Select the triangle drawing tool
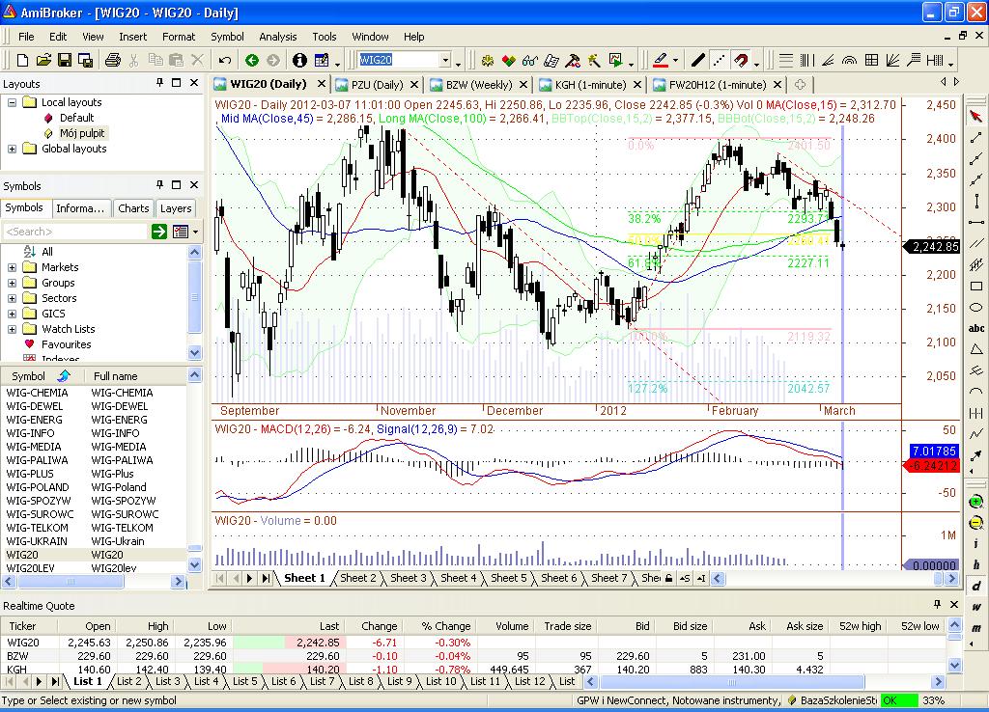Image resolution: width=989 pixels, height=712 pixels. (975, 349)
